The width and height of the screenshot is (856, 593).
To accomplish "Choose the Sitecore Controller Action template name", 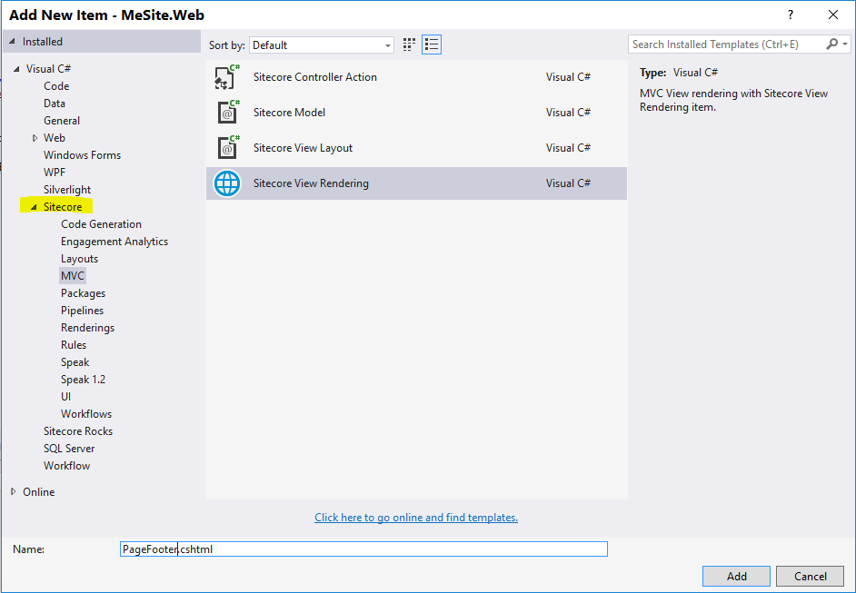I will click(x=315, y=77).
